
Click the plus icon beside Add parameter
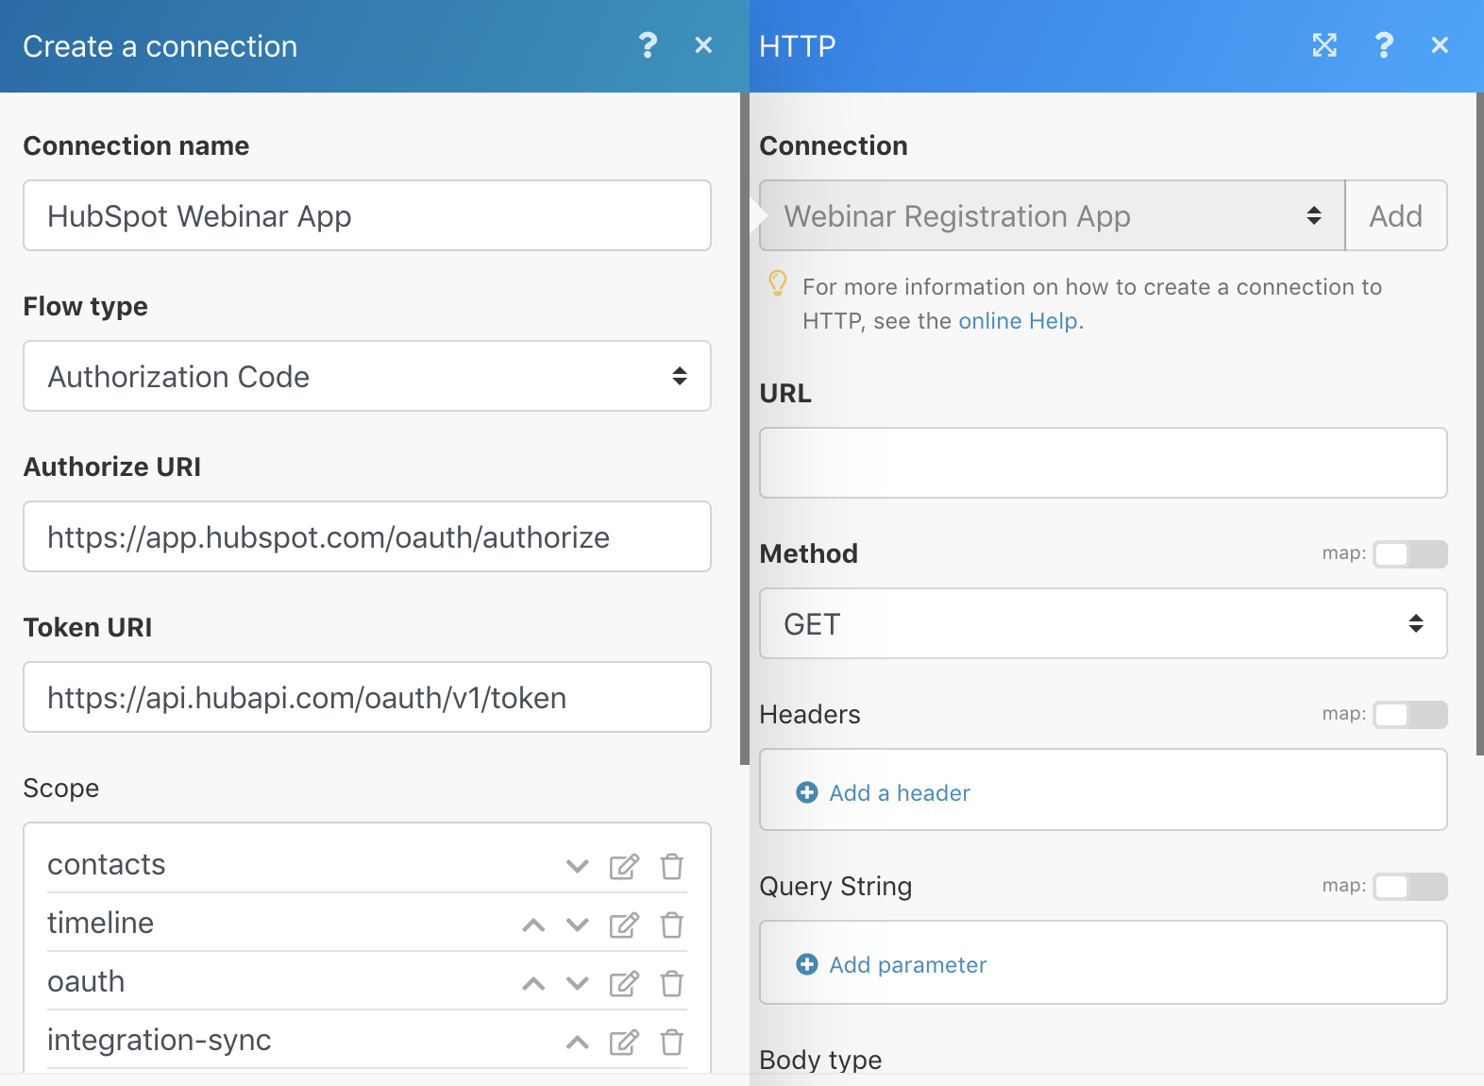(807, 964)
